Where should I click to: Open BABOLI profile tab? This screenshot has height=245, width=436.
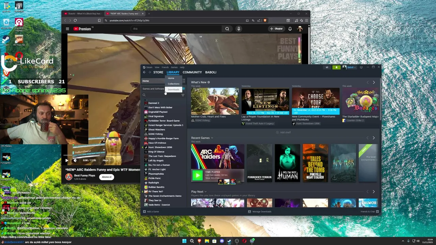coord(211,72)
